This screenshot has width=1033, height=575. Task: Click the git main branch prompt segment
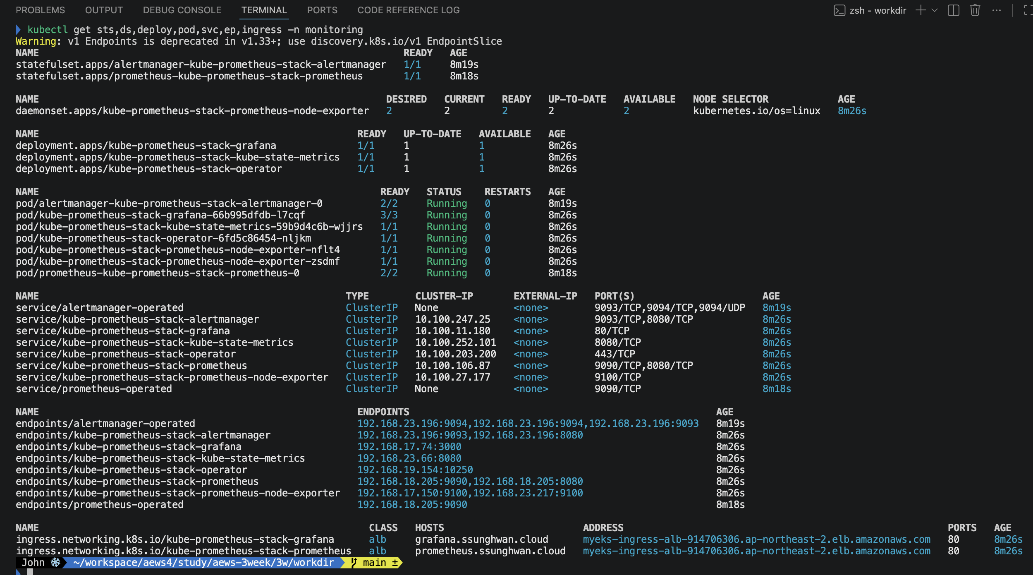coord(374,563)
